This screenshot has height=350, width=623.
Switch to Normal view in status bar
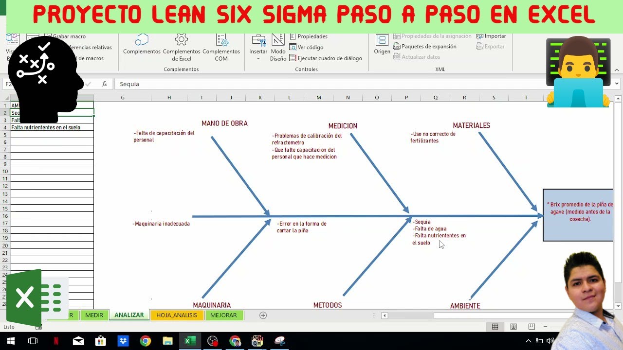tap(495, 327)
